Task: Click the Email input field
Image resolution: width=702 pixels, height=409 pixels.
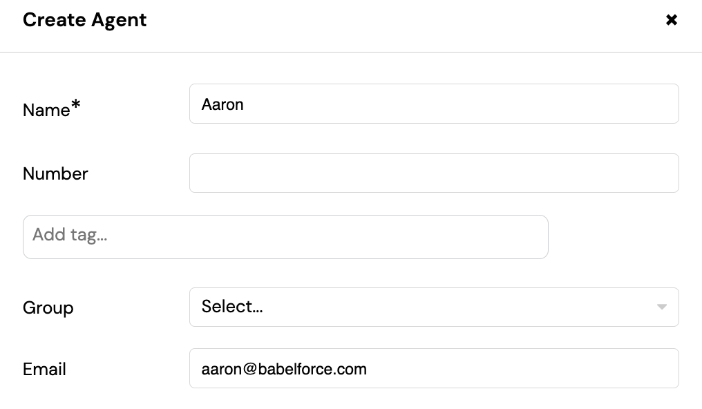Action: (434, 368)
